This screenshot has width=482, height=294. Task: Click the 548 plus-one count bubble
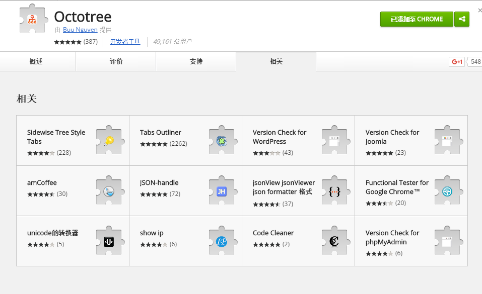point(476,61)
